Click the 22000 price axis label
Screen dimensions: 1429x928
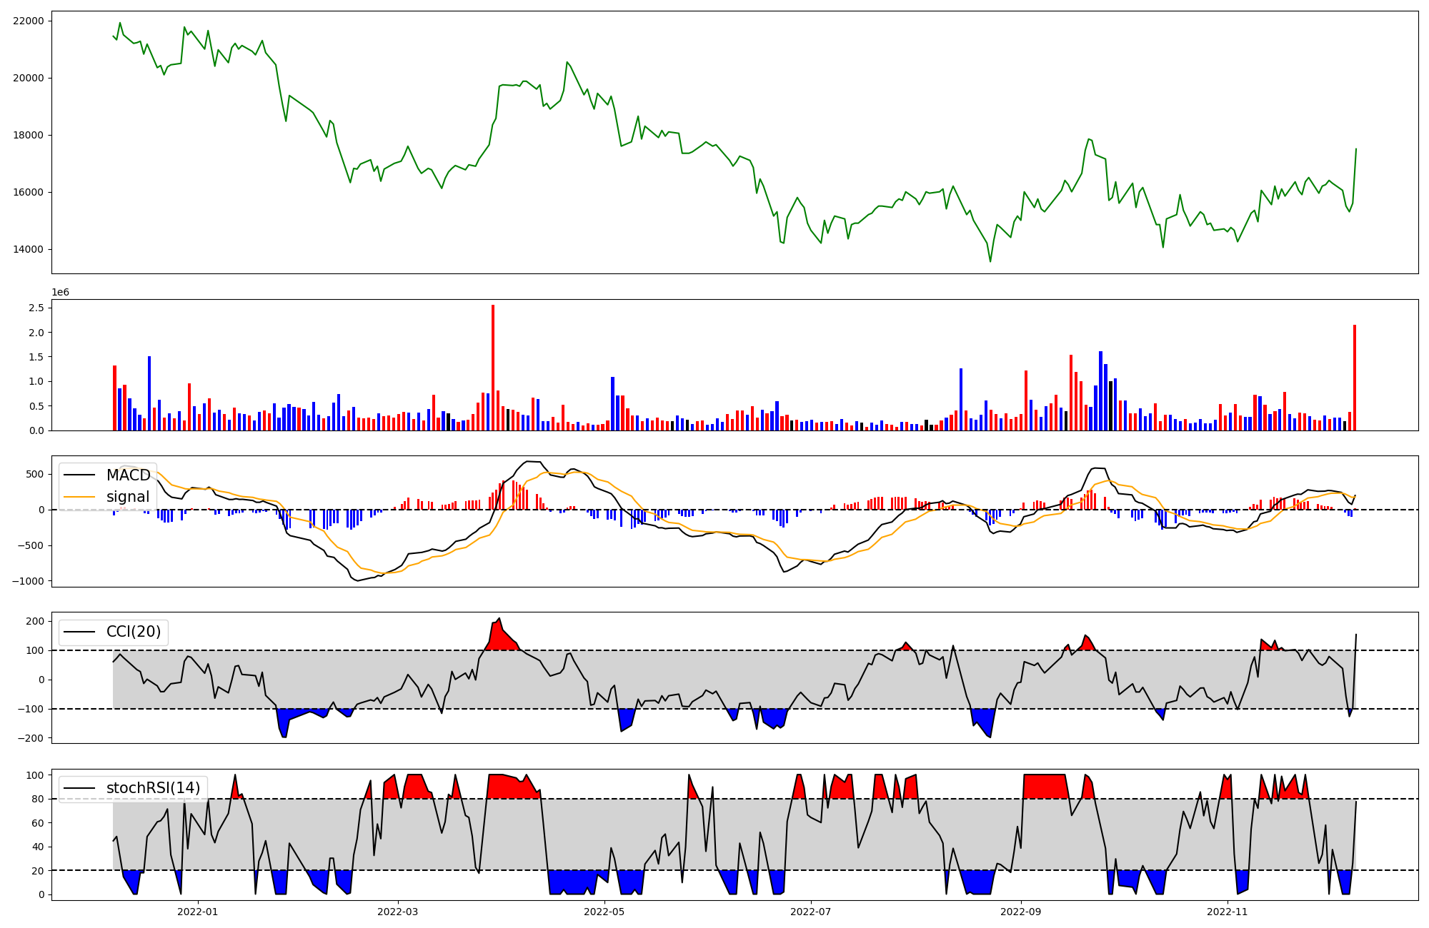29,21
